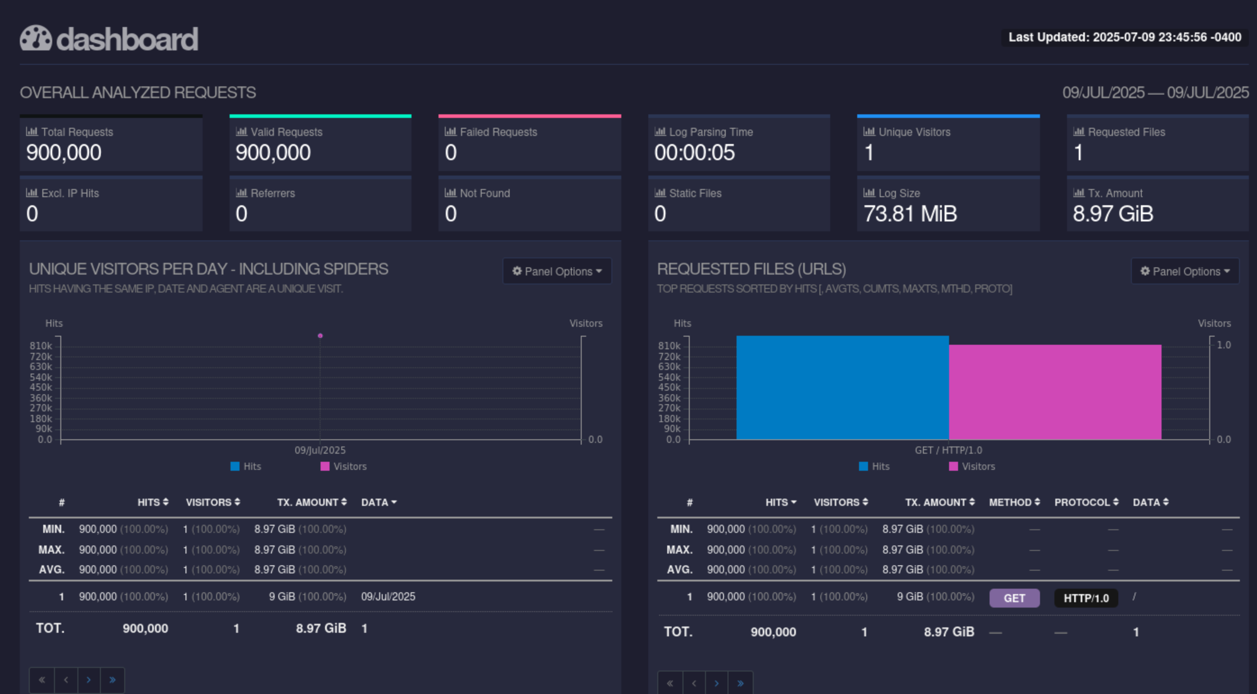Screen dimensions: 1257x694
Task: Click the Tx. Amount chart icon
Action: tap(1078, 193)
